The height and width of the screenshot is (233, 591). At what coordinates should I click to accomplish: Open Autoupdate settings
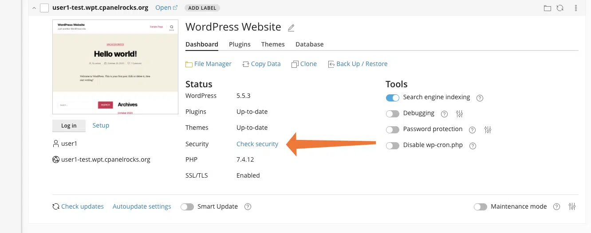[142, 206]
